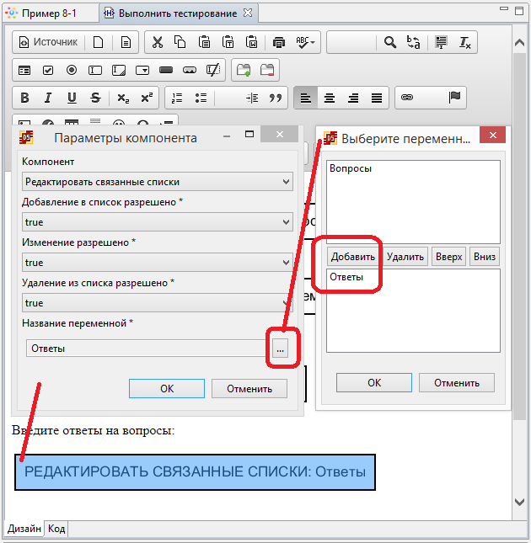The image size is (531, 543).
Task: Toggle subscript formatting
Action: click(x=123, y=98)
